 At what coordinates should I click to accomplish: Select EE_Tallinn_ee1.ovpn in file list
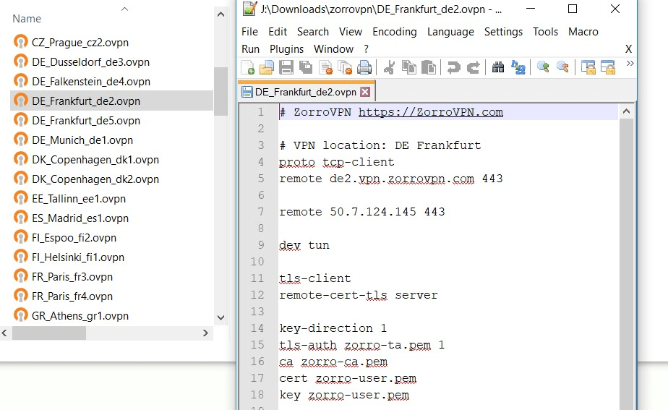click(79, 199)
